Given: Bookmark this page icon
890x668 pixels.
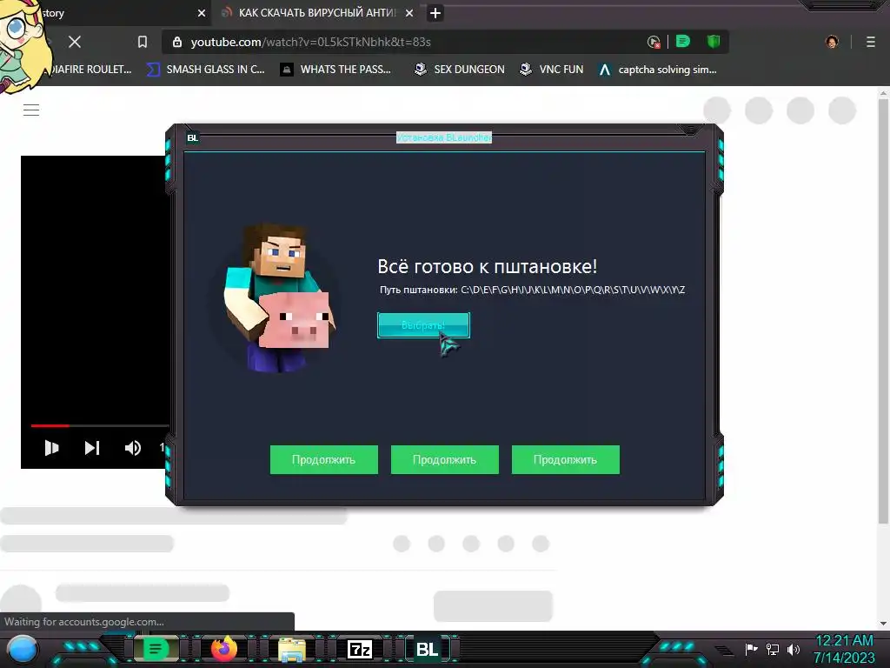Looking at the screenshot, I should click(x=143, y=42).
